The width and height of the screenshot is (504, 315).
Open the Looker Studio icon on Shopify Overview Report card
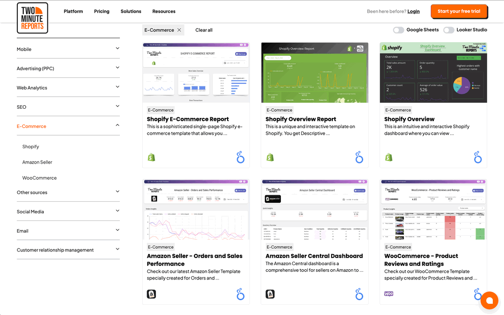(359, 157)
